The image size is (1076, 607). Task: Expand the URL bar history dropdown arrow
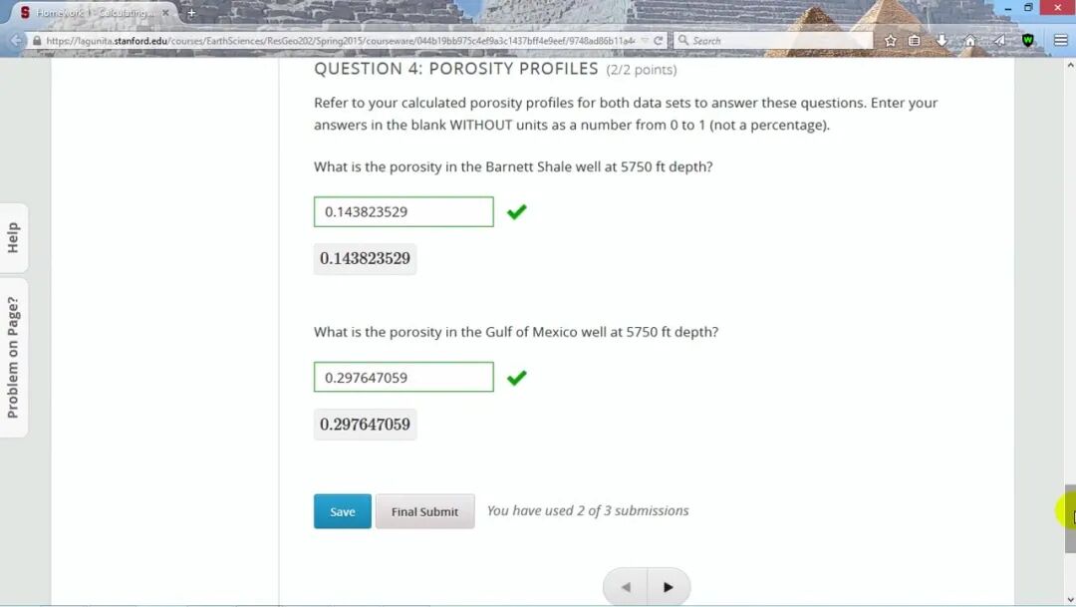tap(645, 41)
